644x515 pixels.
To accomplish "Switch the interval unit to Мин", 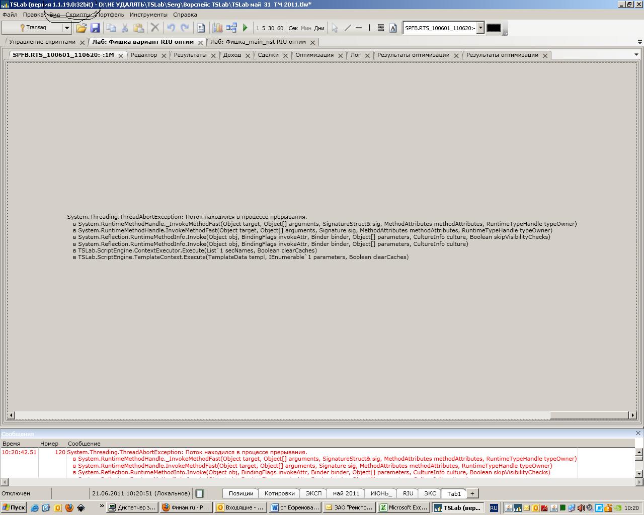I will 306,28.
